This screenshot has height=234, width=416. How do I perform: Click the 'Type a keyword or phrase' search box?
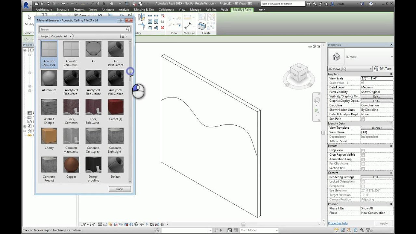click(x=283, y=4)
